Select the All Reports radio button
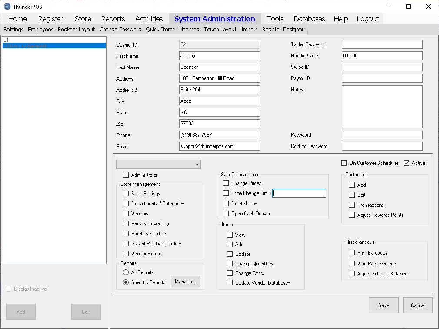439x329 pixels. pyautogui.click(x=126, y=272)
